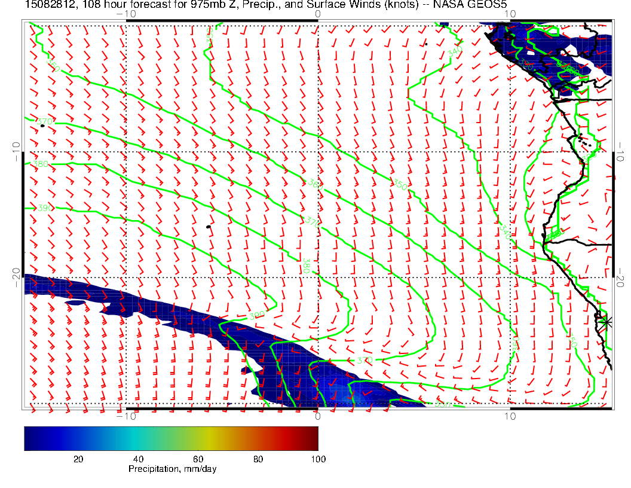631x488 pixels.
Task: Click the black asterisk marker on the coast
Action: click(607, 322)
